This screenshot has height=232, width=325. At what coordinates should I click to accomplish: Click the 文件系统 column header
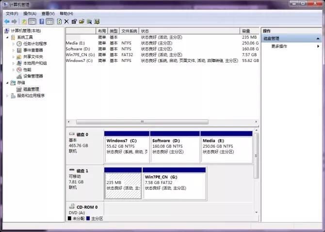(130, 31)
